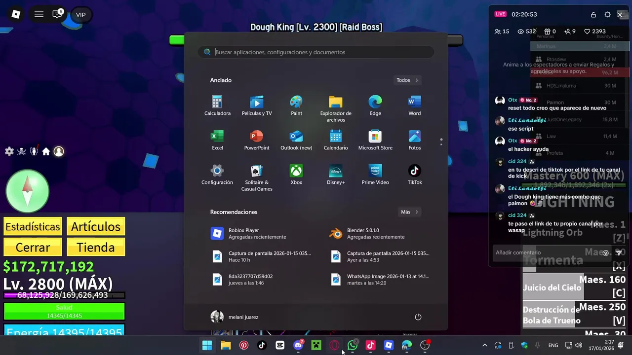Click the pinned apps page dots
This screenshot has width=632, height=355.
pyautogui.click(x=441, y=142)
